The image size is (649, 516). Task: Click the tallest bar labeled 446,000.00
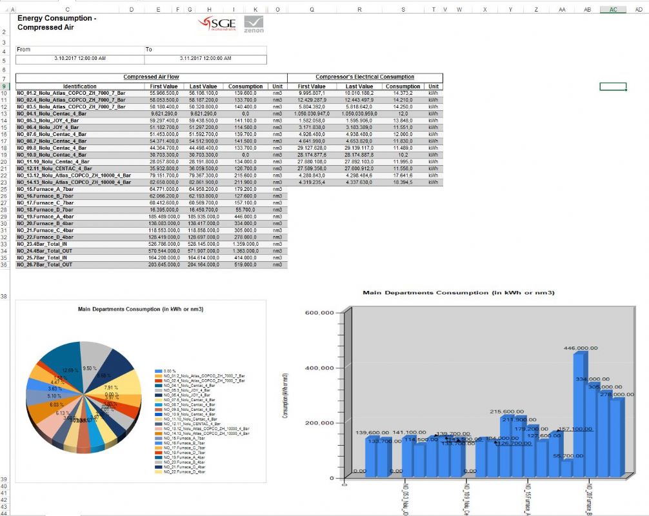579,415
